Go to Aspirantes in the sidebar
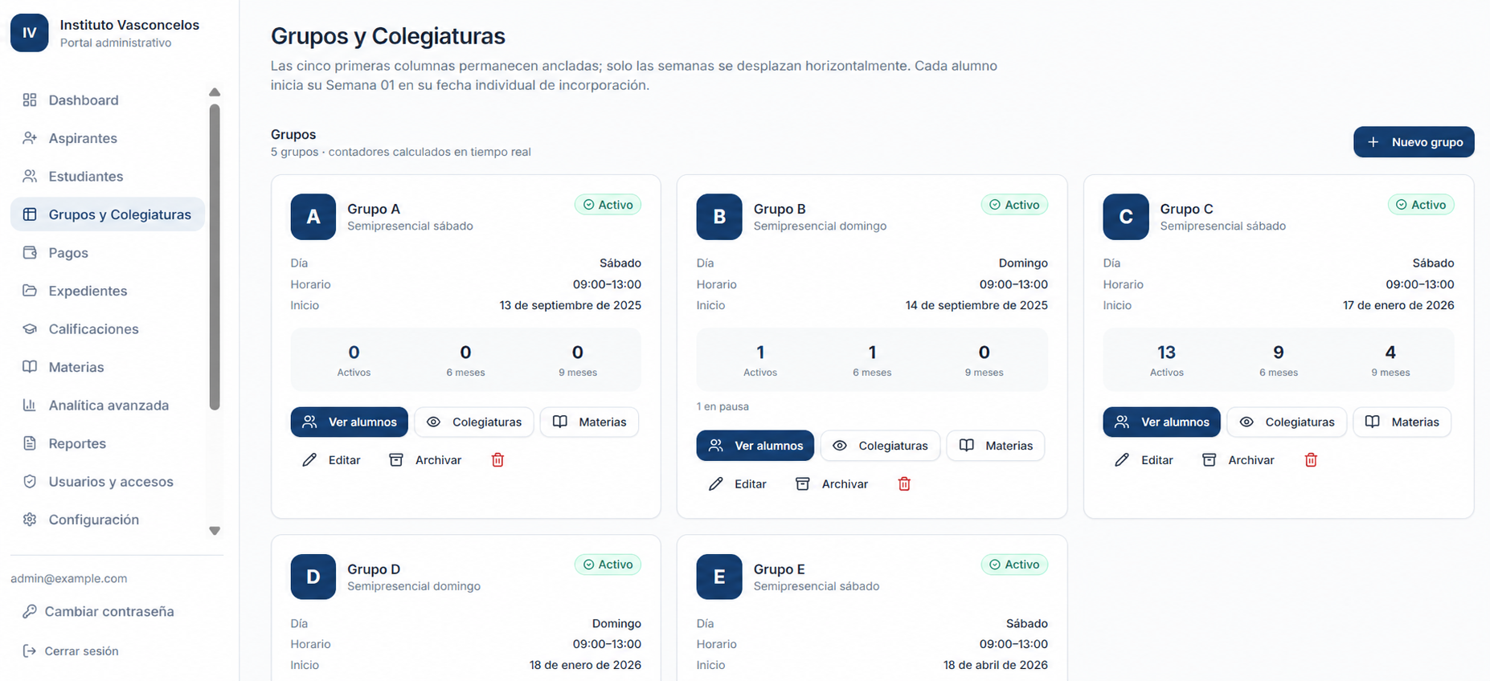Image resolution: width=1490 pixels, height=681 pixels. (x=108, y=138)
